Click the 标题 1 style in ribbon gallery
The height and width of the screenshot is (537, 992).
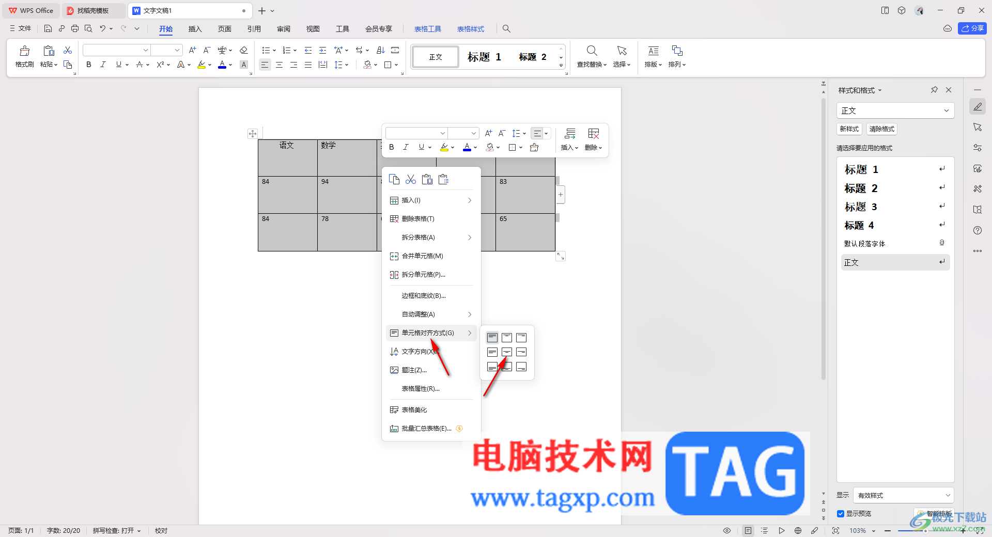(484, 57)
